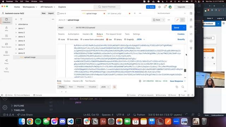The height and width of the screenshot is (127, 226).
Task: Open the No Environment dropdown
Action: click(171, 13)
